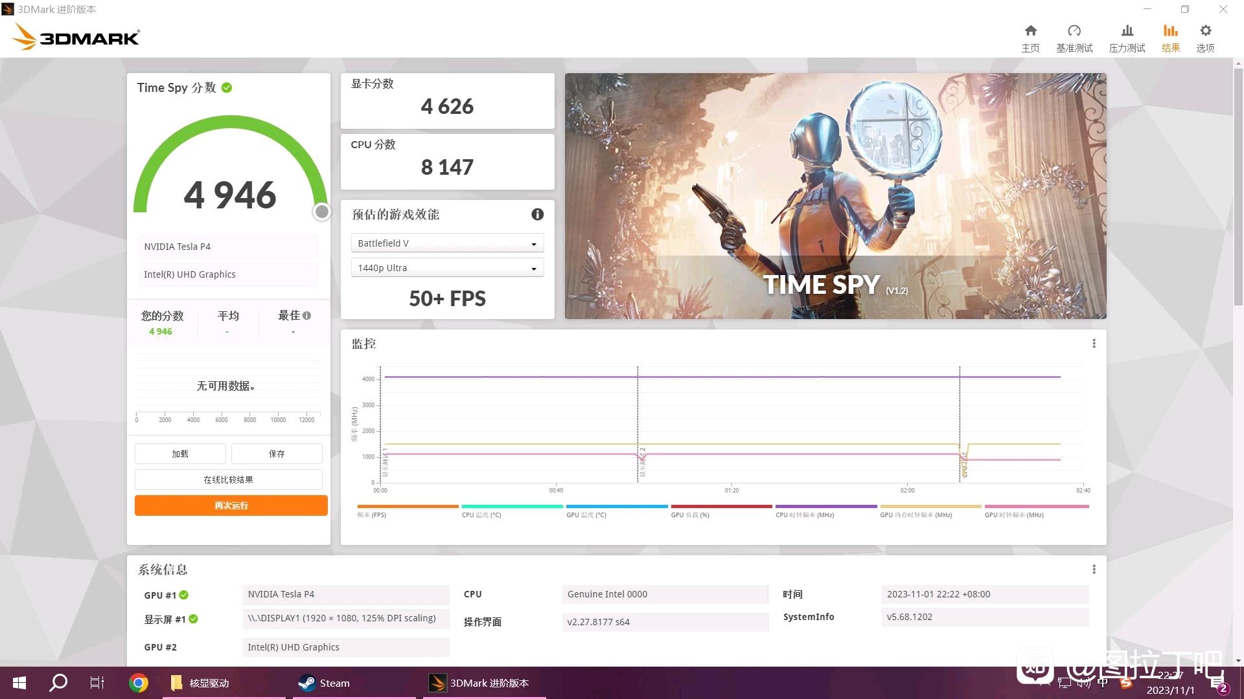Click the 加载 load button
This screenshot has height=699, width=1244.
[180, 454]
